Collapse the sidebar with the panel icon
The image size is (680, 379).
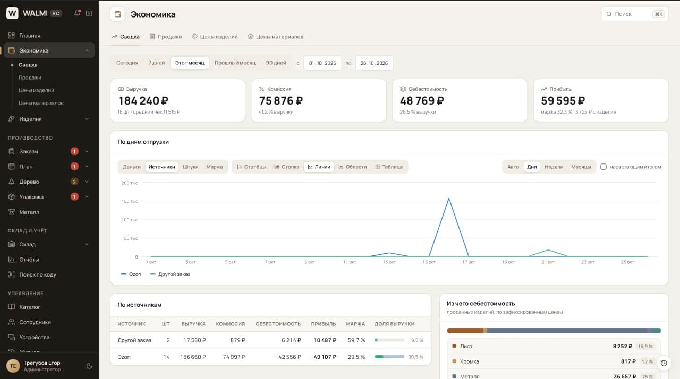(x=89, y=13)
